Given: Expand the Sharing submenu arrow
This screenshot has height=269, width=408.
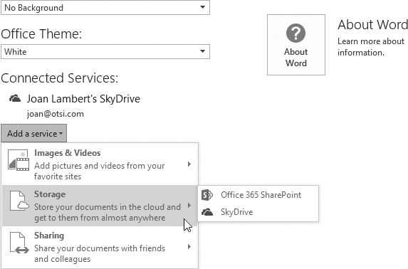Looking at the screenshot, I should [189, 247].
